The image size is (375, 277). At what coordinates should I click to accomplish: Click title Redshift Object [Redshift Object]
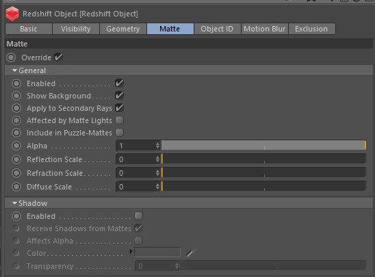coord(80,14)
